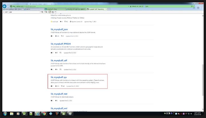Open the lib_mysqludf_sys repository link
The width and height of the screenshot is (206, 118).
coord(59,77)
